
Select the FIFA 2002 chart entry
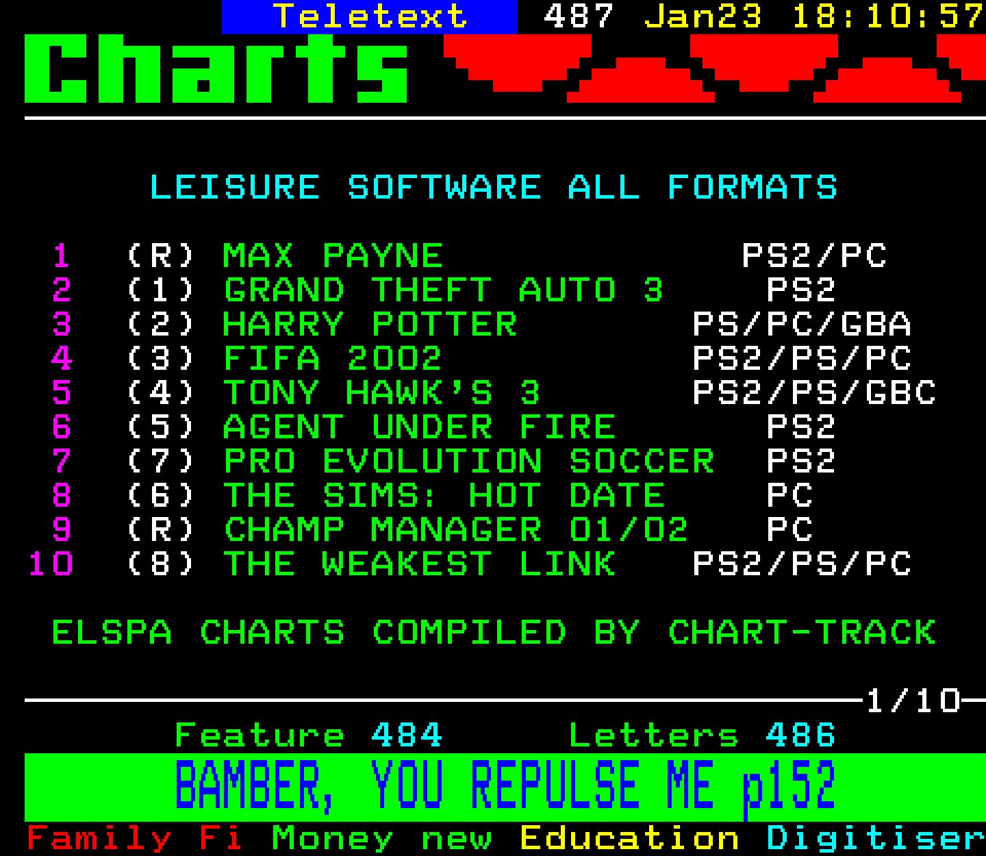(333, 359)
